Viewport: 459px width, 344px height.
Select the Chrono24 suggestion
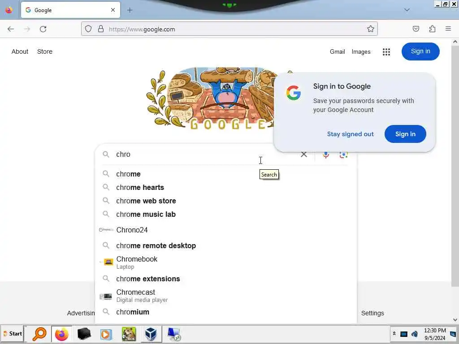(225, 230)
